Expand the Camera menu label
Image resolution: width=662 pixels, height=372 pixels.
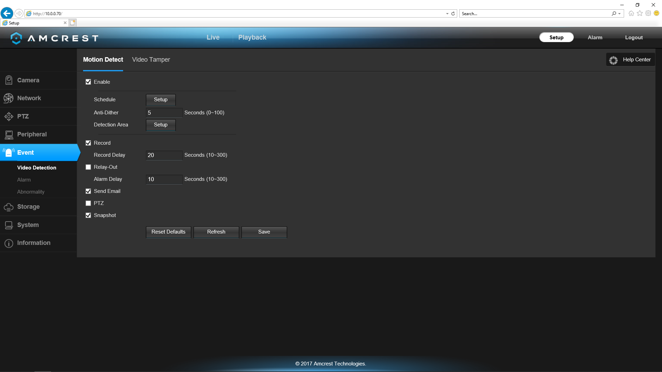pos(28,80)
